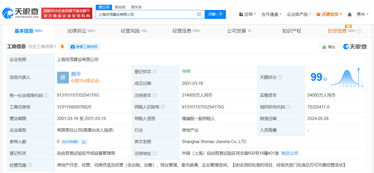The height and width of the screenshot is (173, 374).
Task: Click help icon beside 经营范围
Action: click(x=30, y=165)
